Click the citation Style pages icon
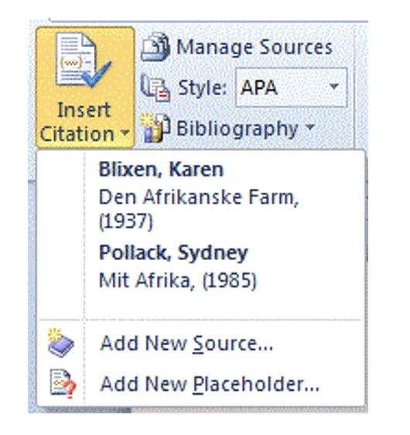 tap(155, 88)
